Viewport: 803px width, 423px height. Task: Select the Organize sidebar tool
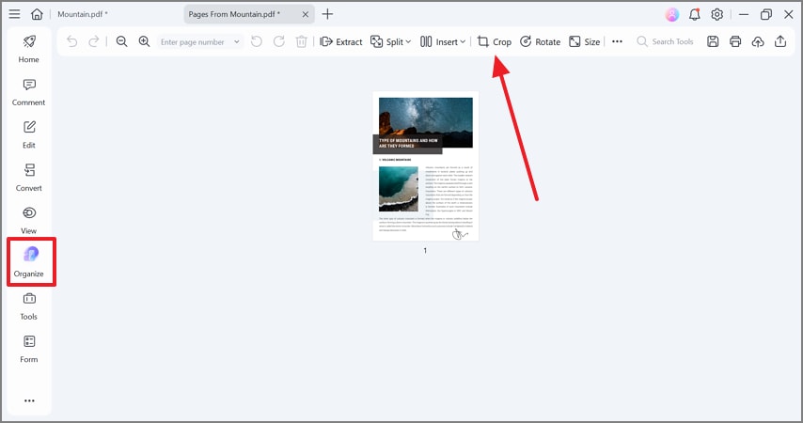[x=31, y=262]
